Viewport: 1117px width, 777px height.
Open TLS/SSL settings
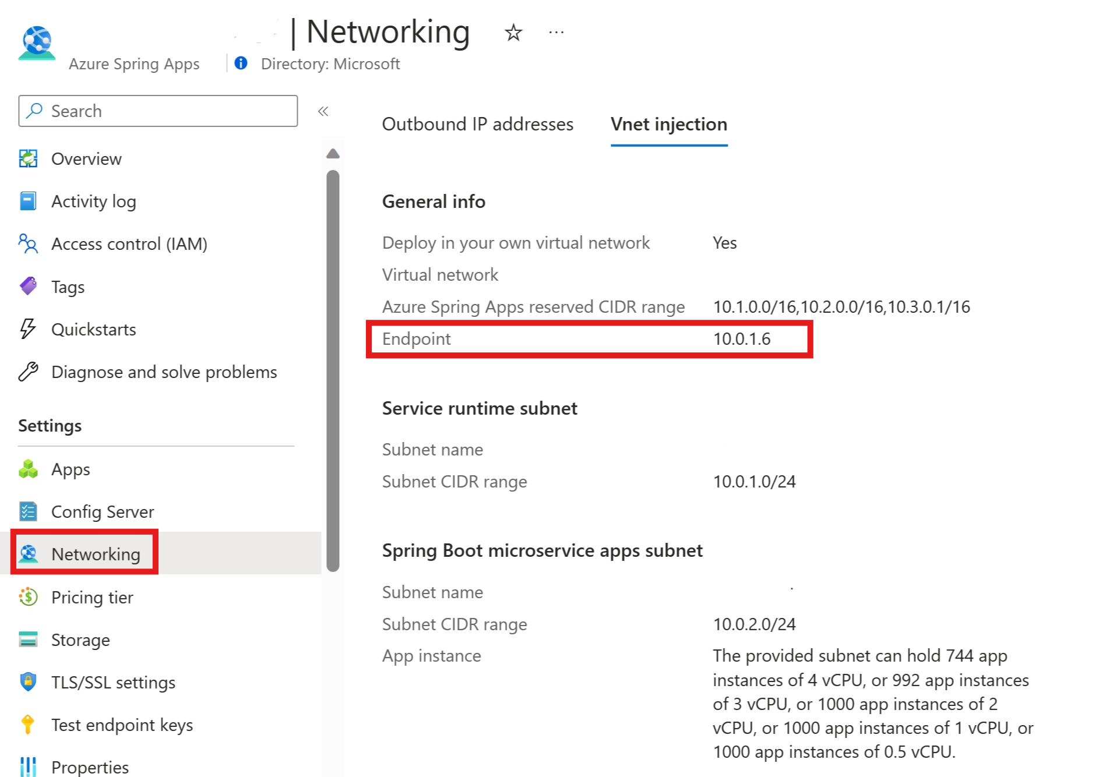(x=113, y=682)
